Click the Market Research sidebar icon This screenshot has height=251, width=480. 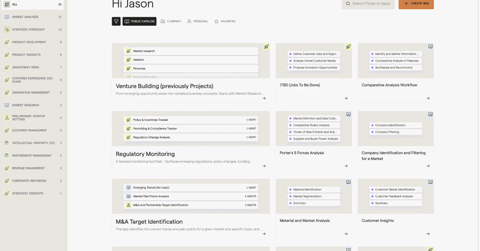7,105
